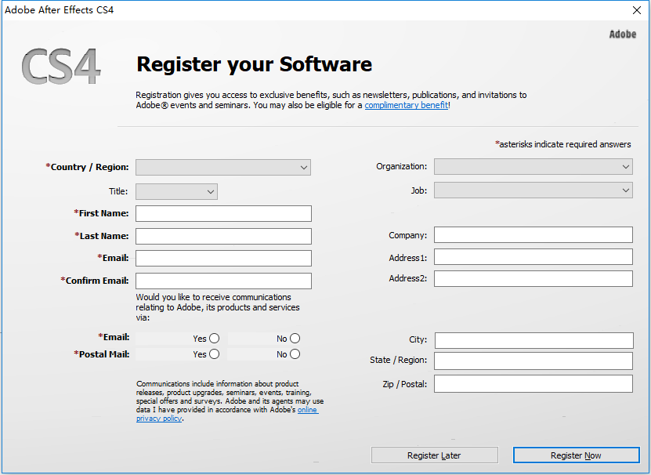Click the Zip / Postal input field

533,383
